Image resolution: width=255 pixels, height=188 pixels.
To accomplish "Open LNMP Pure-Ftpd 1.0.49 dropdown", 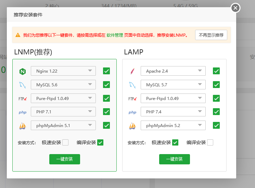I will pyautogui.click(x=63, y=98).
